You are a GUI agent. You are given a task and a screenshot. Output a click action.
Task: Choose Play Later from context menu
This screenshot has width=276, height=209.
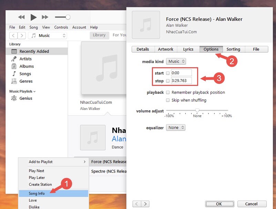click(53, 178)
